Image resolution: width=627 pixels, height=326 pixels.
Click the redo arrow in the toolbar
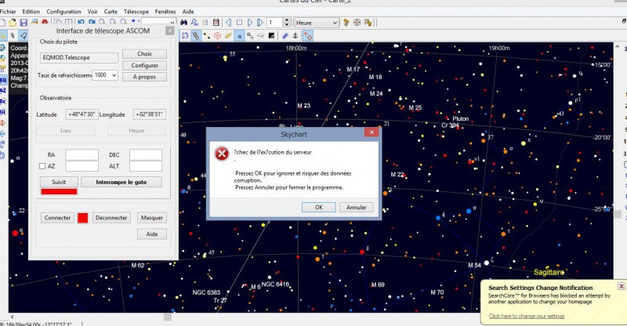92,23
